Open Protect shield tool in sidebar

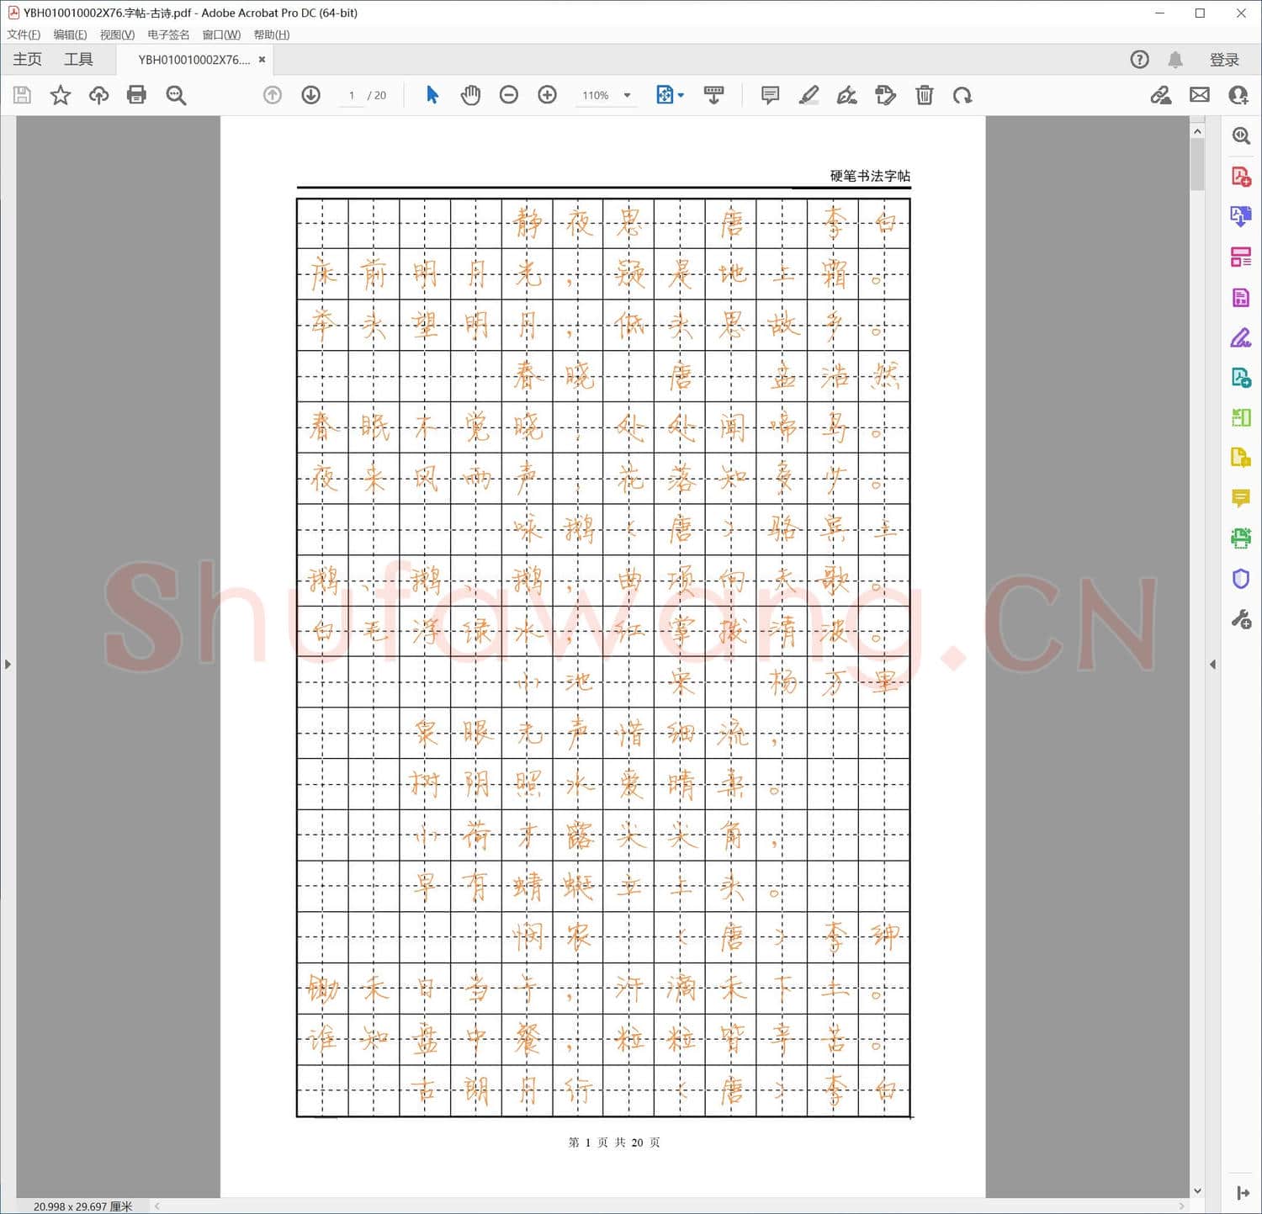(x=1241, y=579)
